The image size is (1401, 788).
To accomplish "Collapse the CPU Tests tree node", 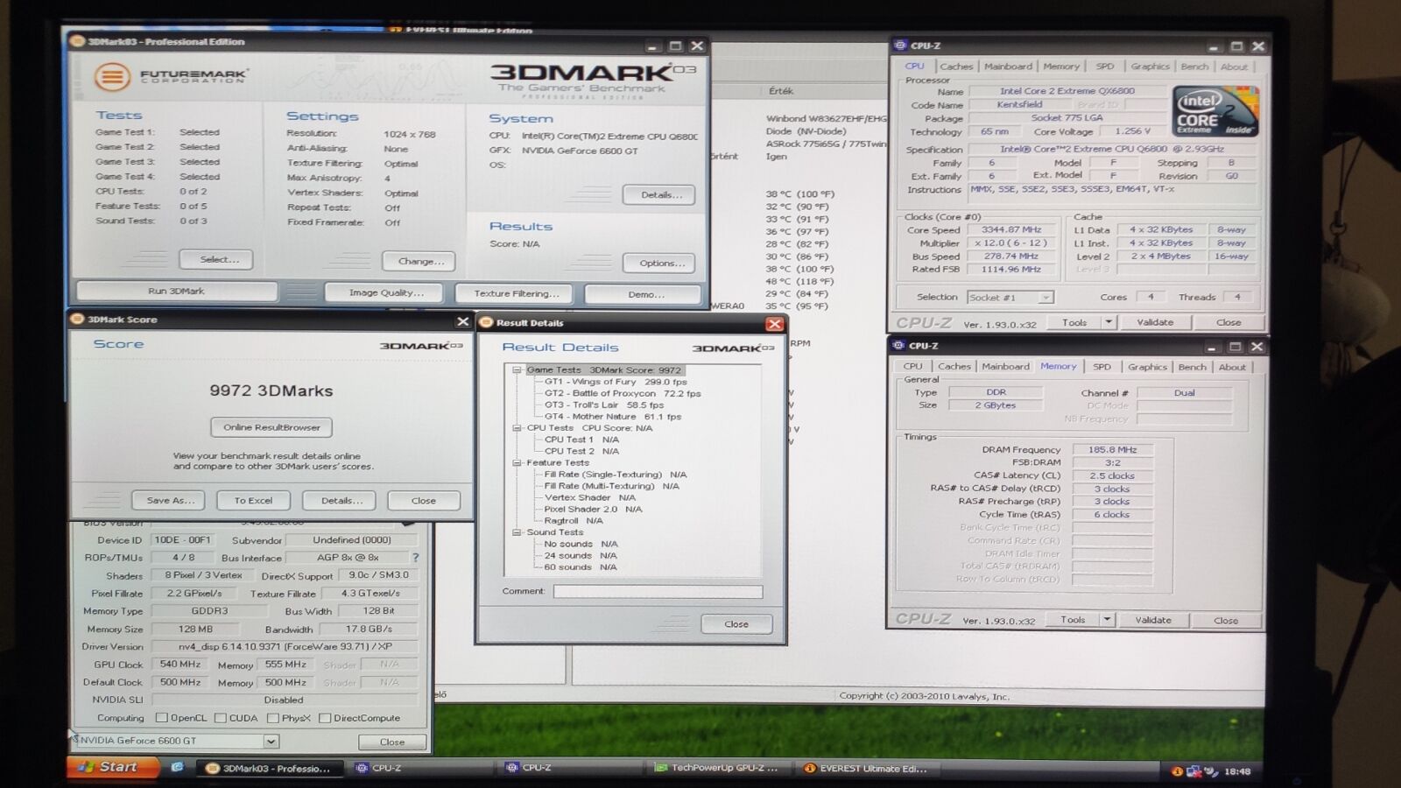I will [x=517, y=428].
